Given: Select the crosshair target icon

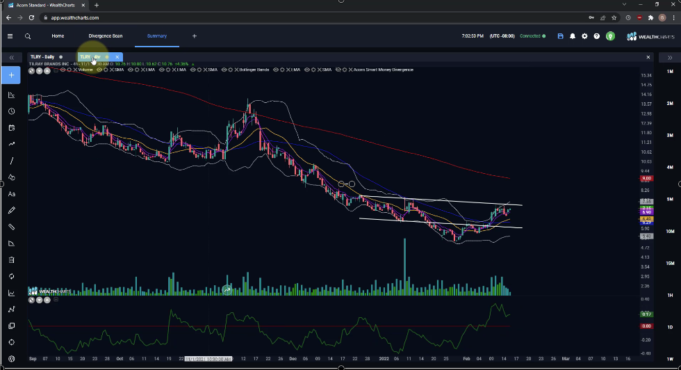Looking at the screenshot, I should click(x=12, y=342).
